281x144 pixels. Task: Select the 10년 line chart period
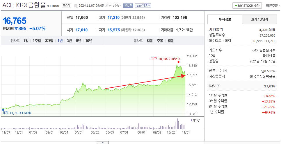pos(89,41)
